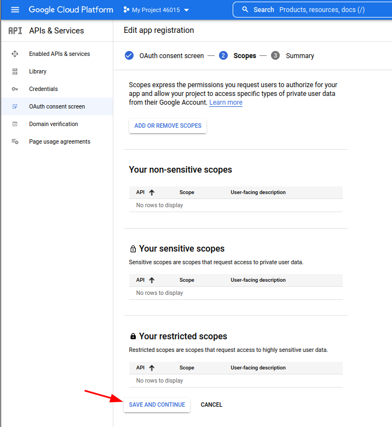Sort sensitive scopes by API arrow

pos(152,280)
